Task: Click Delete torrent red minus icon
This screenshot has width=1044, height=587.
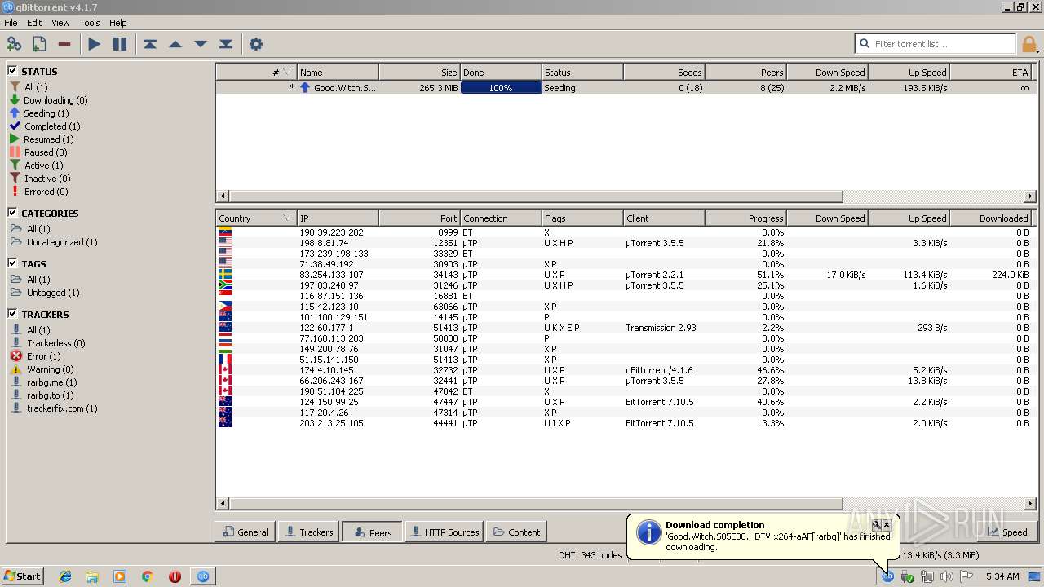Action: point(64,44)
